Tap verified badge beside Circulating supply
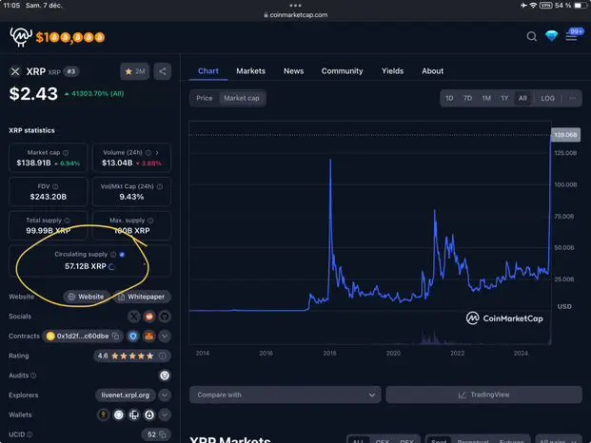This screenshot has width=591, height=443. click(x=122, y=255)
